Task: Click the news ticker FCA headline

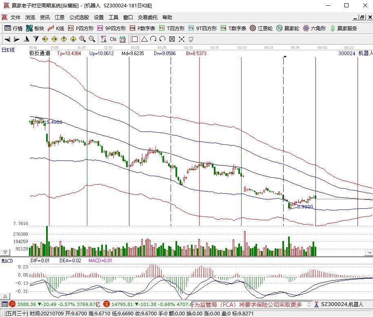Action: coord(246,304)
